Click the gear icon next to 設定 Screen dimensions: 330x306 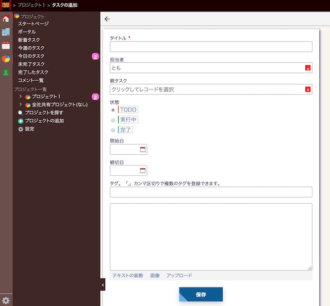click(21, 129)
